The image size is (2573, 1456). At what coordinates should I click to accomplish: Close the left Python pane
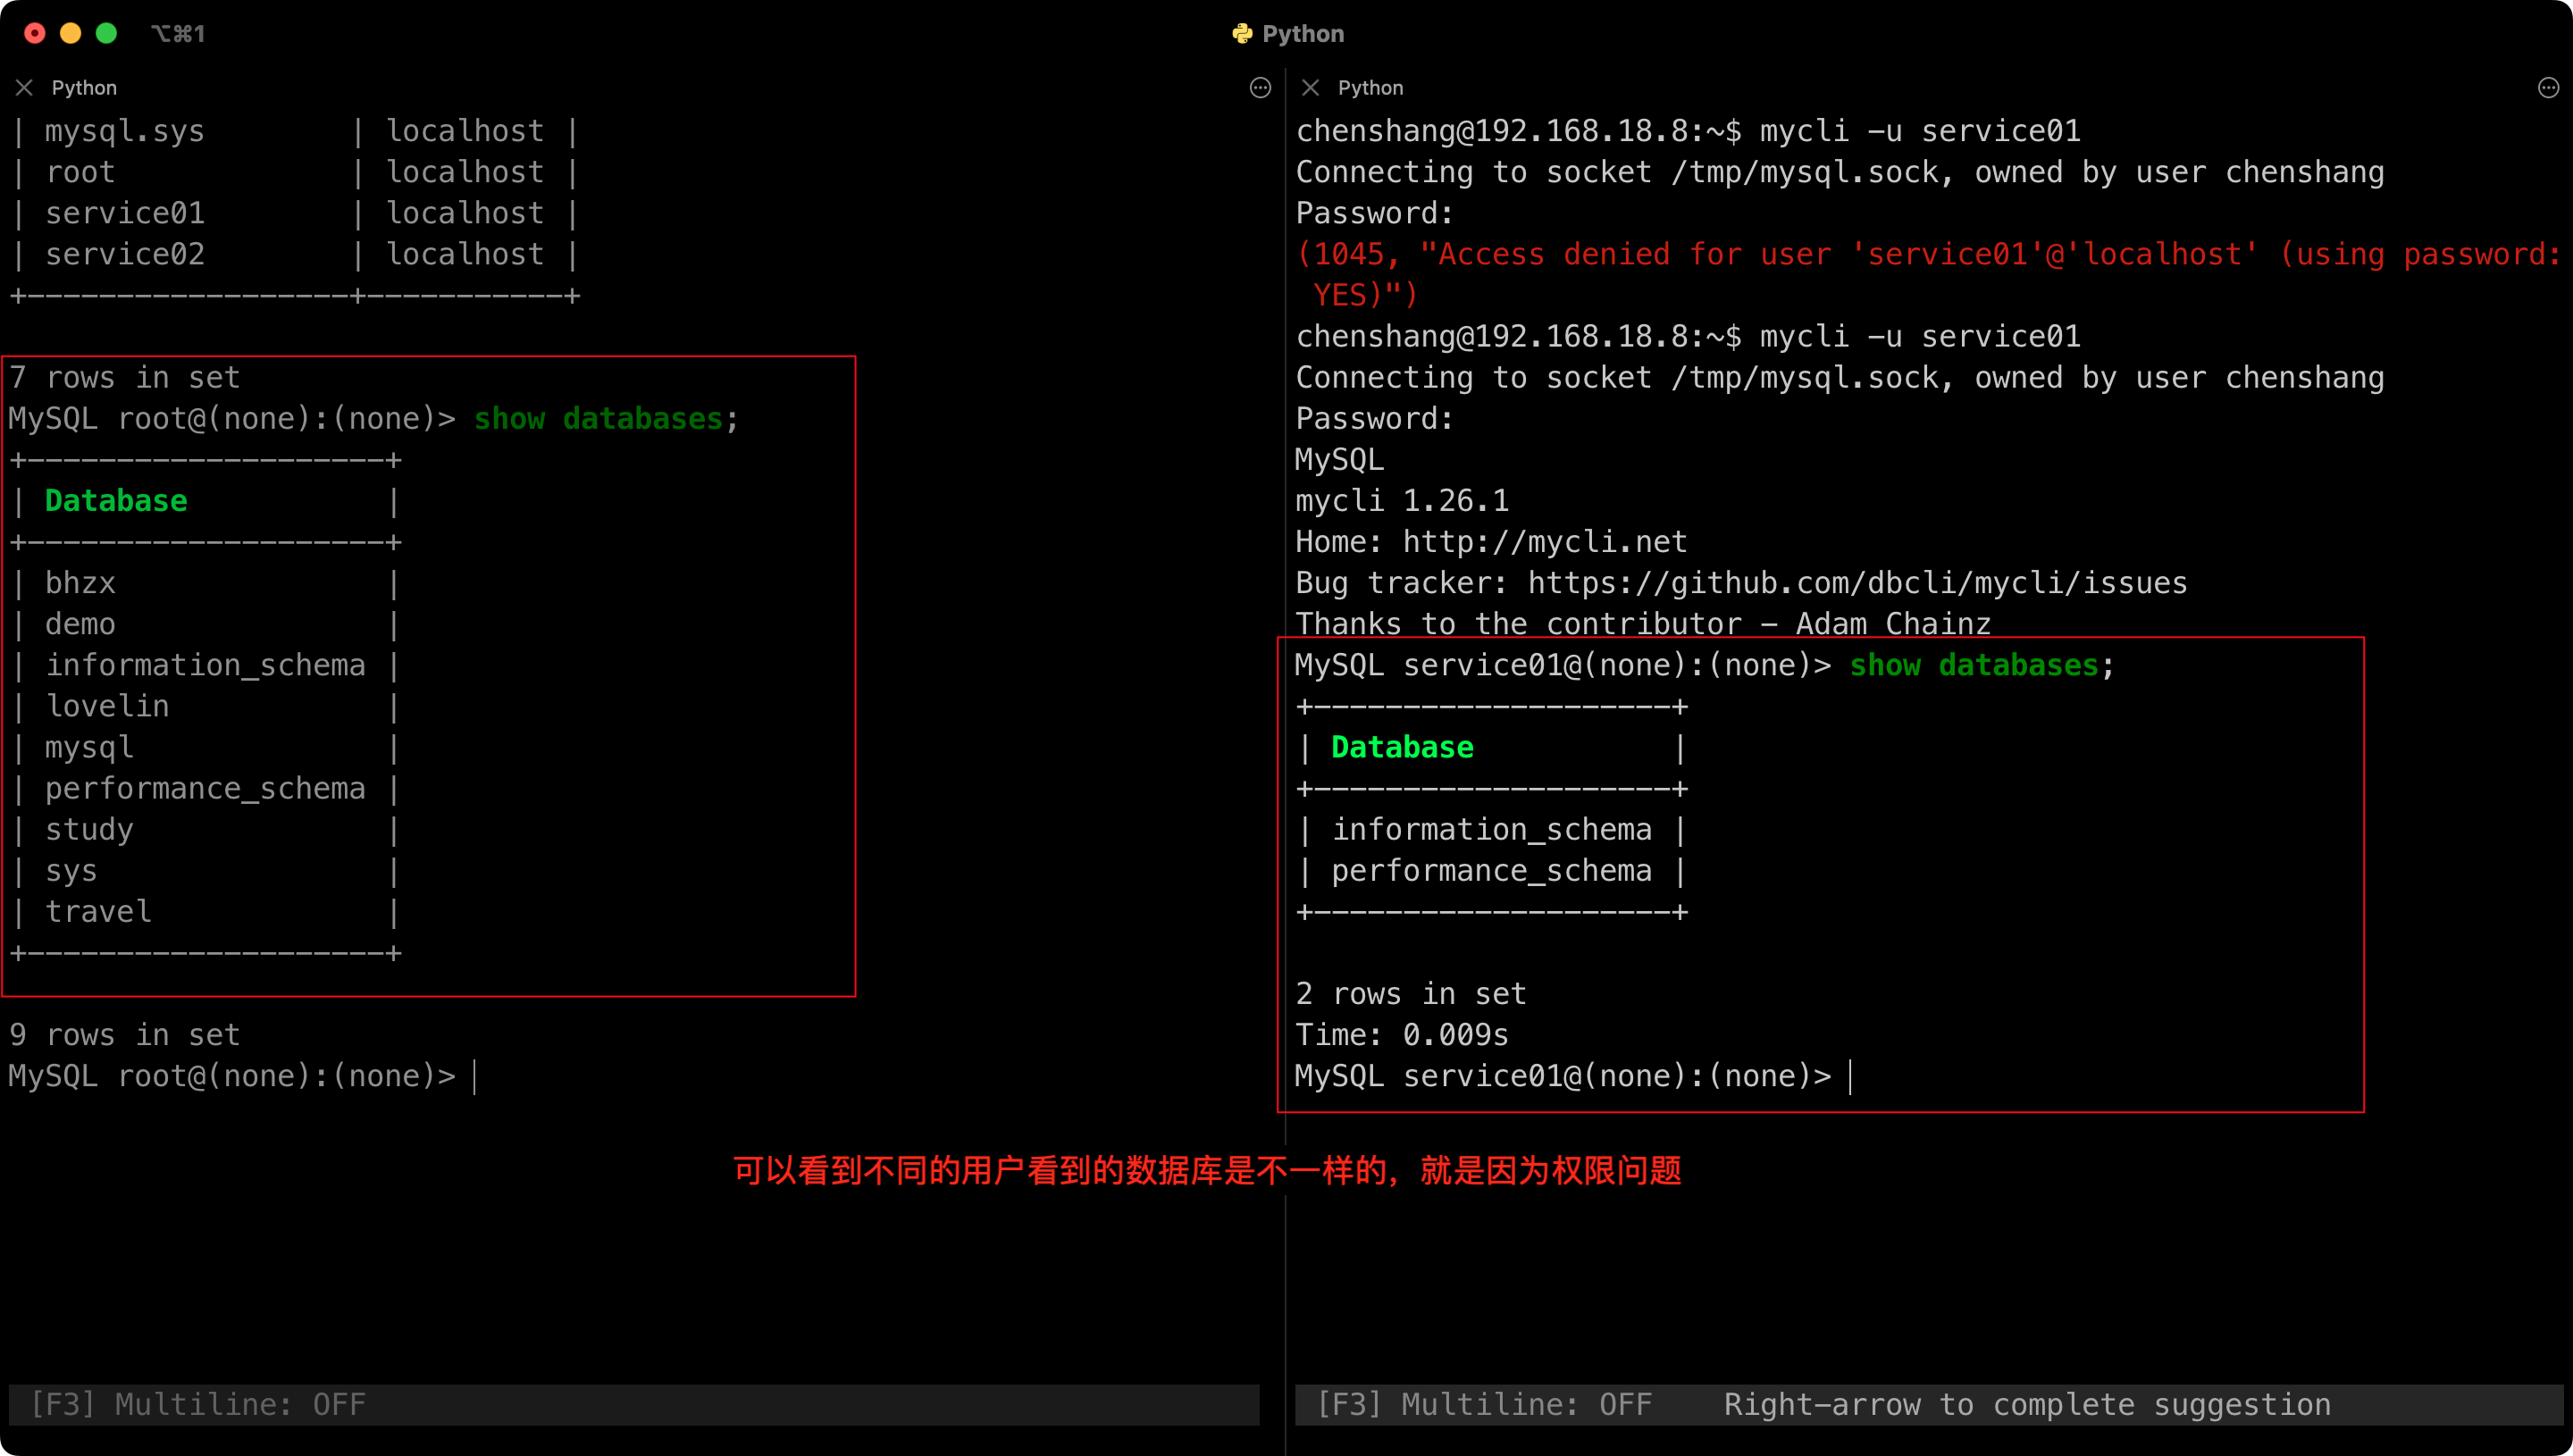coord(24,88)
